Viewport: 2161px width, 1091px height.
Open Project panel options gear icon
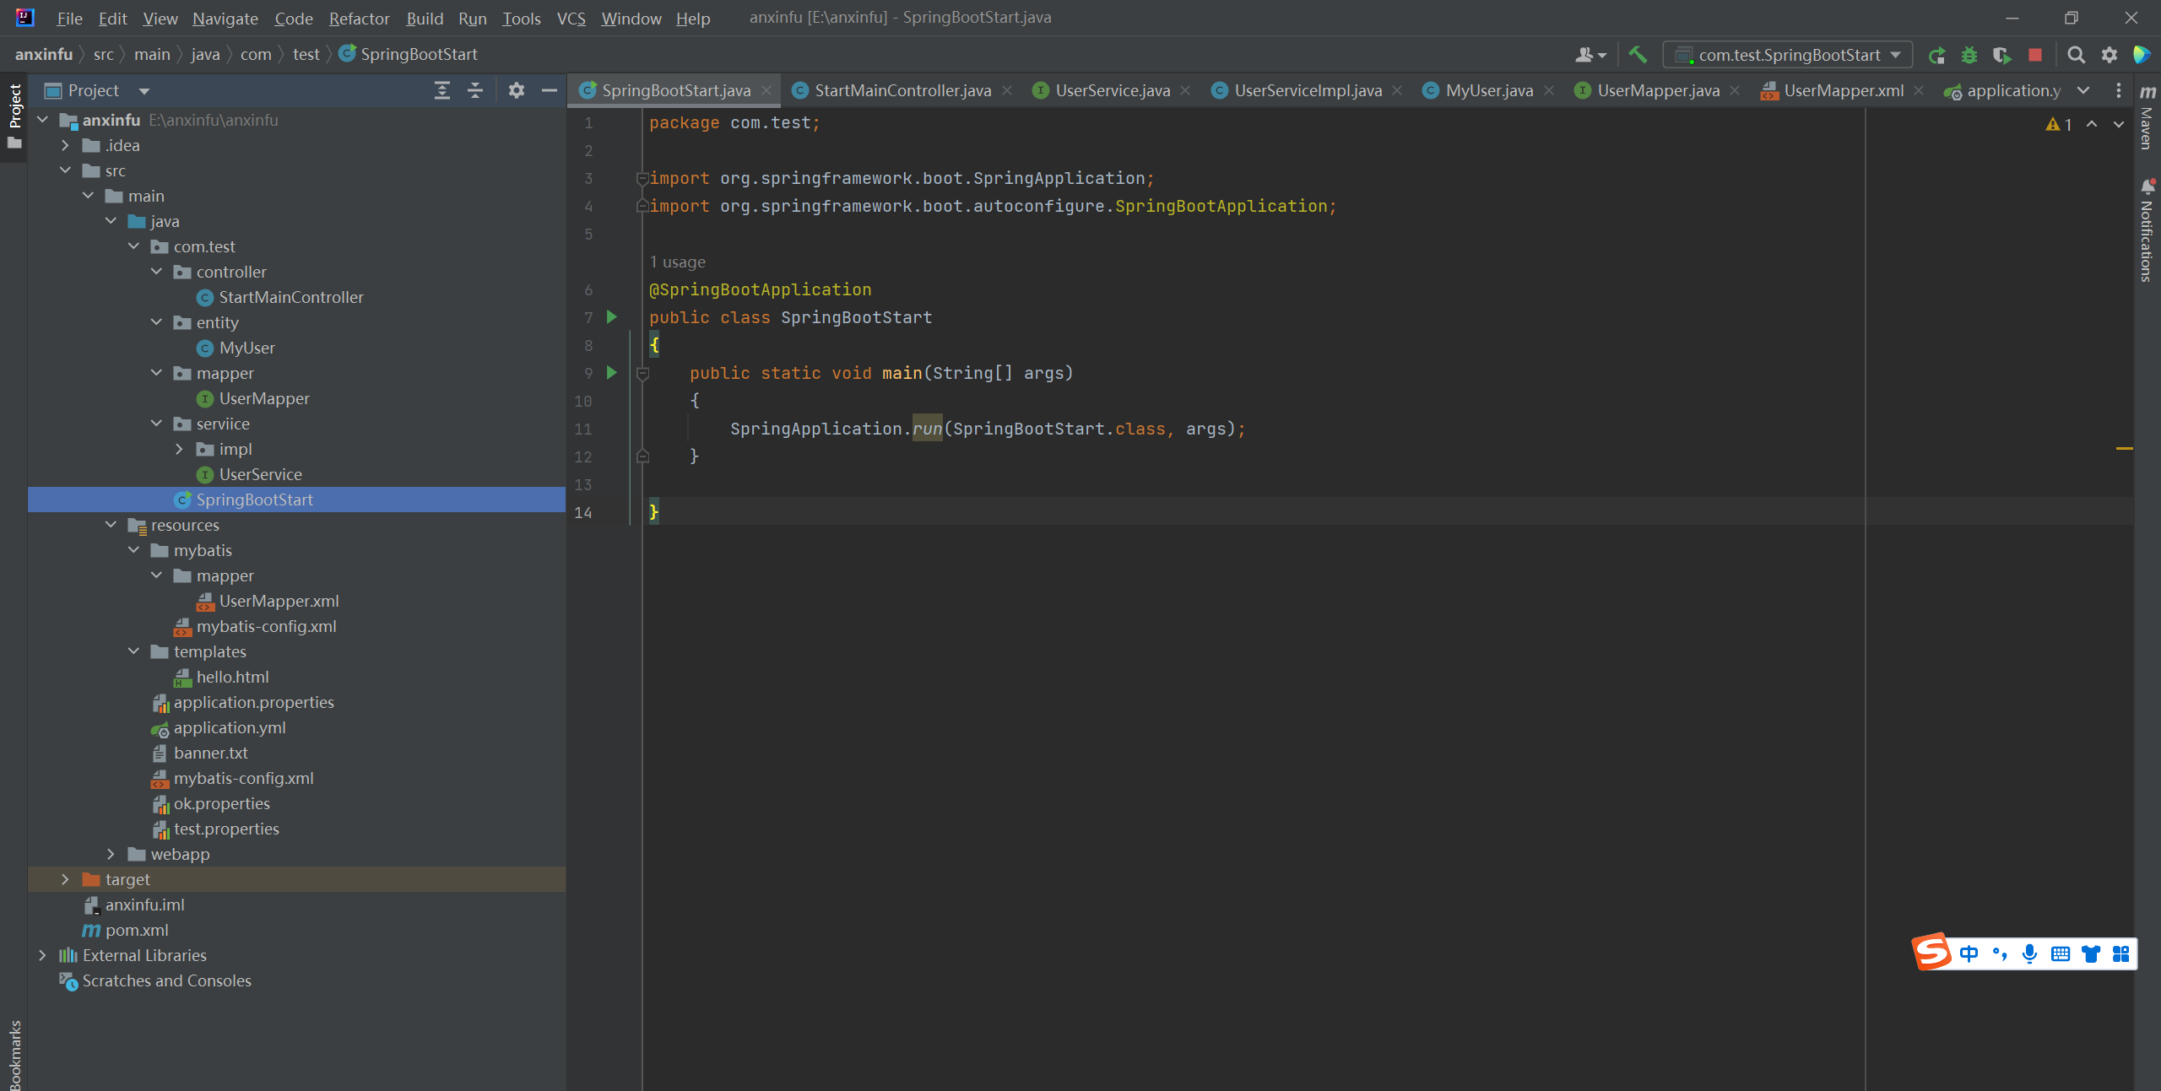[x=517, y=90]
